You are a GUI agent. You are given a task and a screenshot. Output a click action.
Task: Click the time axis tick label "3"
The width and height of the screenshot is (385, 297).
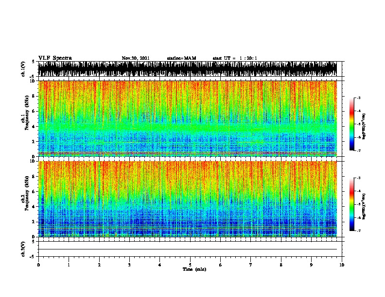coord(129,265)
